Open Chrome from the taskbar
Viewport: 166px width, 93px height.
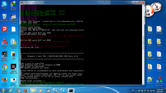18,91
